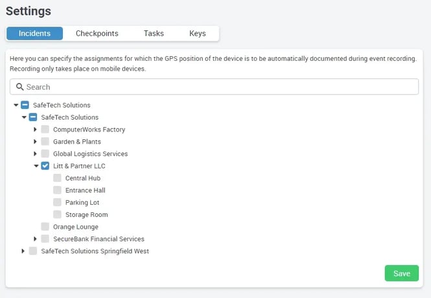Select the Incidents tab
The width and height of the screenshot is (431, 298).
click(x=34, y=33)
